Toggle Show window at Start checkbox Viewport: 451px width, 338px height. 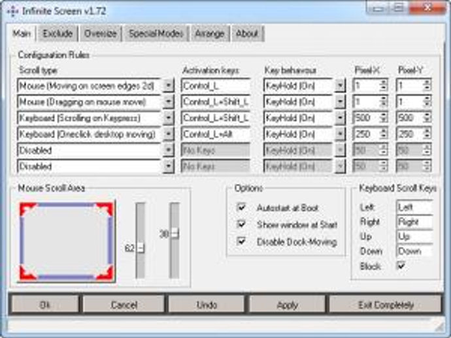241,224
